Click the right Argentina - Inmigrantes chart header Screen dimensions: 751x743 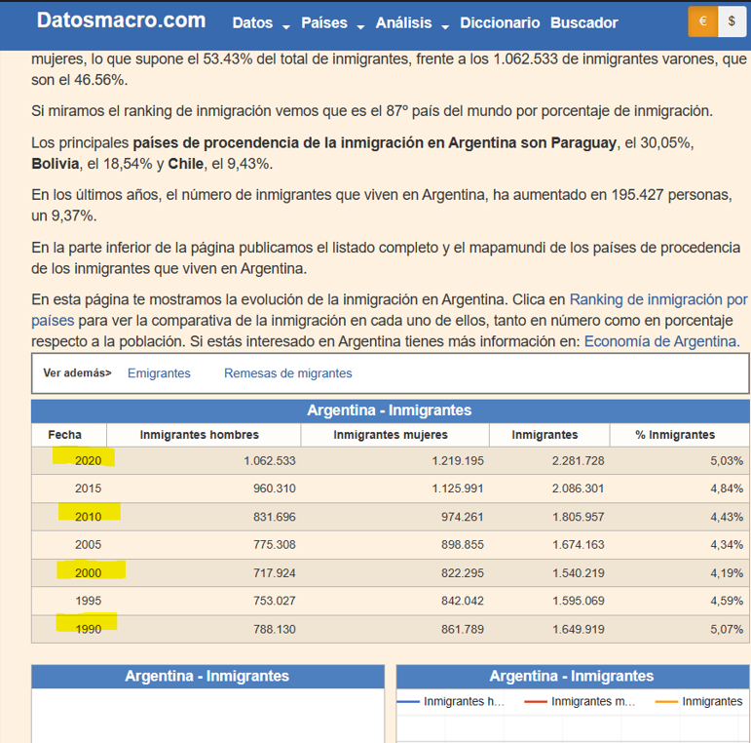click(572, 676)
